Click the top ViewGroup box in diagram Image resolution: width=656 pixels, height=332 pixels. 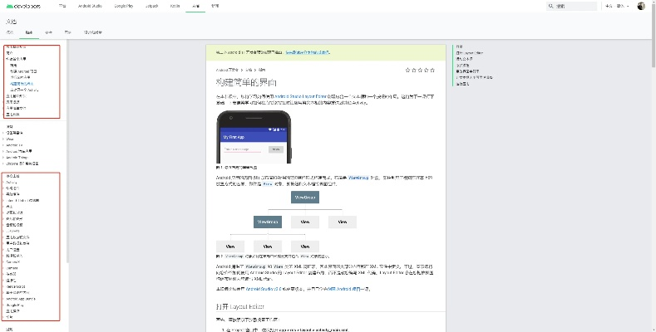click(x=304, y=198)
